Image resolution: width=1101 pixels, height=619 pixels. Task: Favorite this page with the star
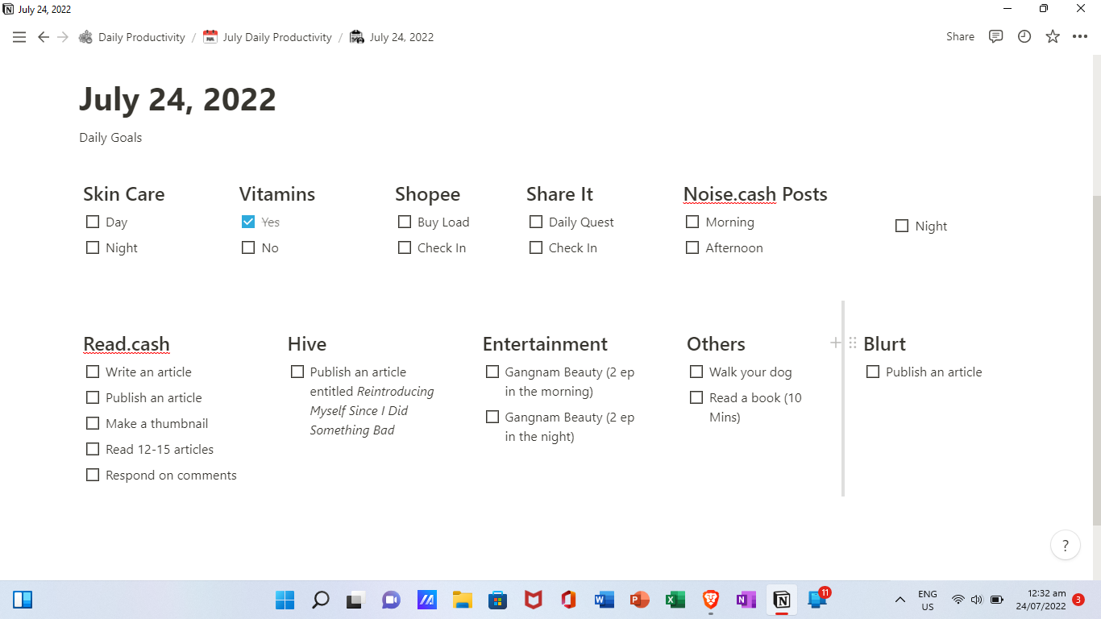[1053, 37]
